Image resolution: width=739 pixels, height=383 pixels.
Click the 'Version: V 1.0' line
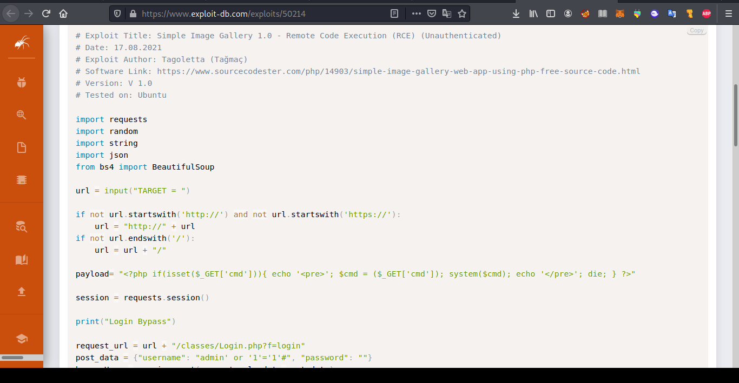pos(114,83)
